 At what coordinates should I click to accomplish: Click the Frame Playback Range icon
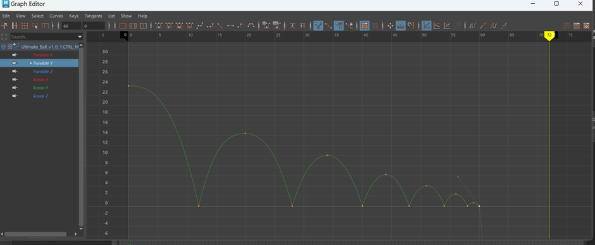133,26
